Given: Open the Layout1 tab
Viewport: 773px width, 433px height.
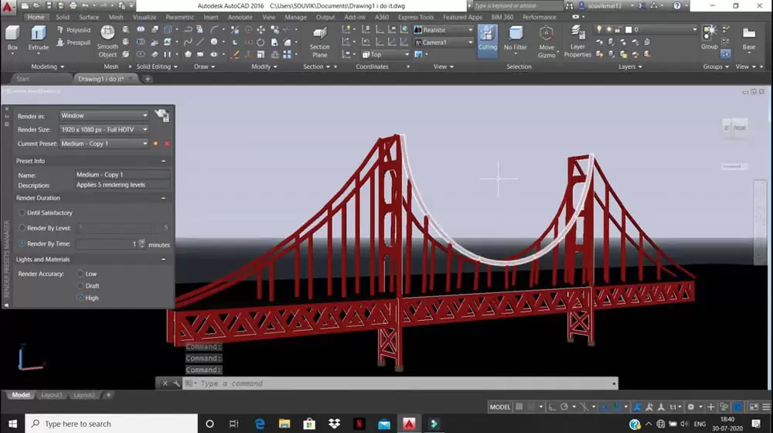Looking at the screenshot, I should coord(51,395).
